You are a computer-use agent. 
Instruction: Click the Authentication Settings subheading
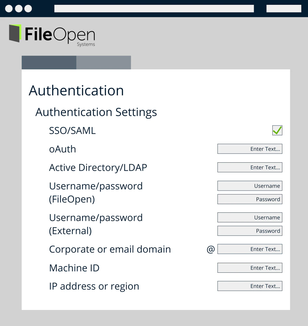[96, 112]
